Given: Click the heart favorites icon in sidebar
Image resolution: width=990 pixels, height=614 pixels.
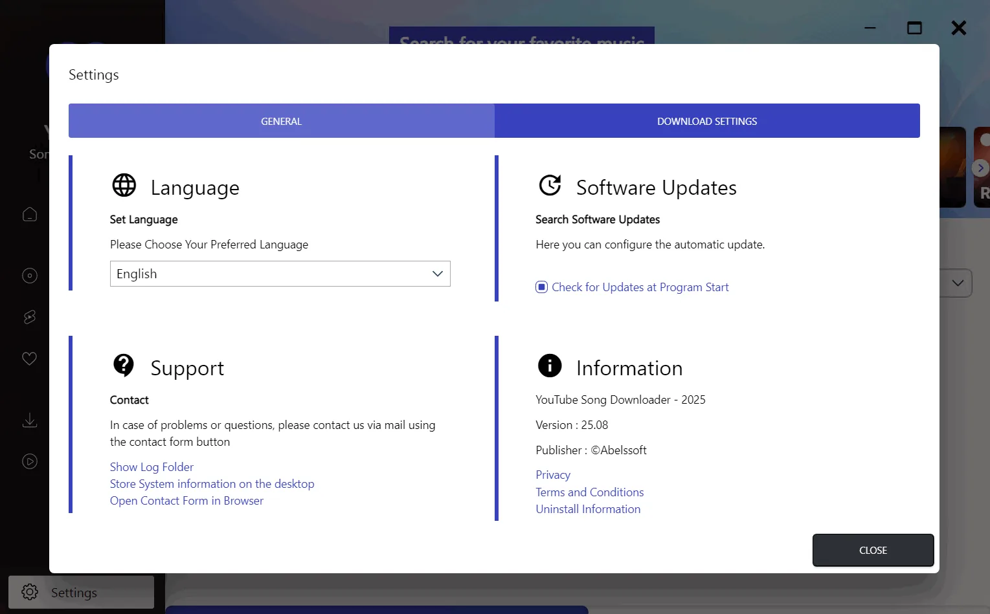Looking at the screenshot, I should click(x=30, y=358).
